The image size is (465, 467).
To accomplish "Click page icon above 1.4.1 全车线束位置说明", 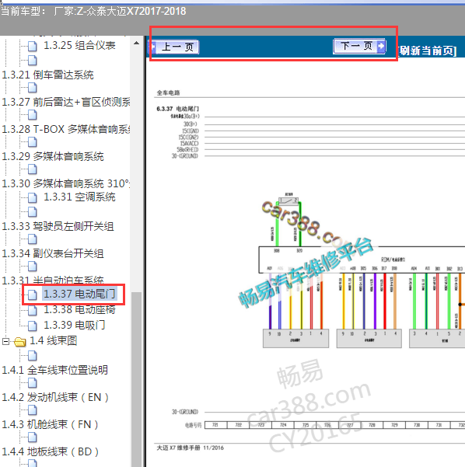I will [x=33, y=356].
